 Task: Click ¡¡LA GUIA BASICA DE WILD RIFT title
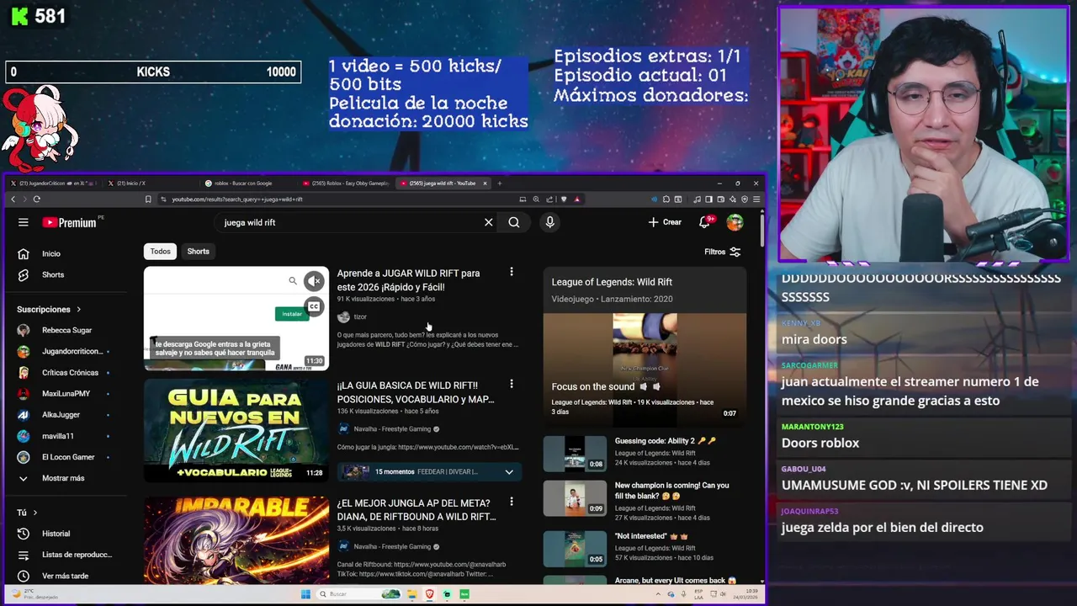[x=416, y=392]
